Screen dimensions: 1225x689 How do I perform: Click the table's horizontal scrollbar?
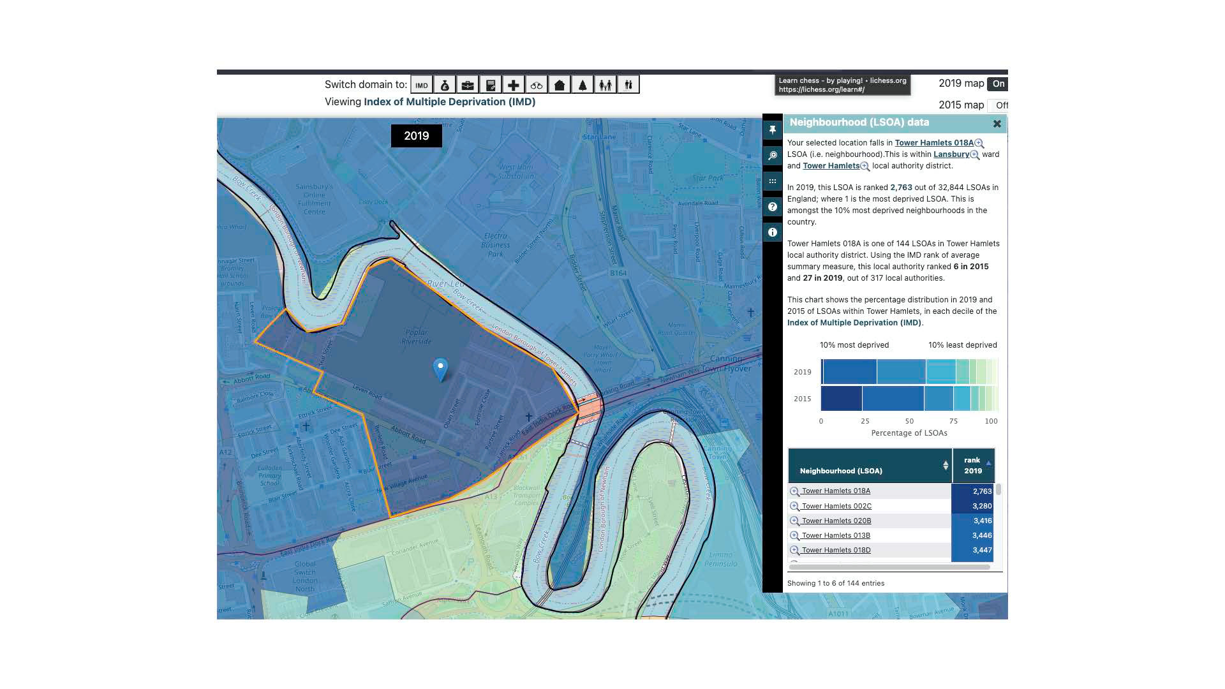[889, 567]
